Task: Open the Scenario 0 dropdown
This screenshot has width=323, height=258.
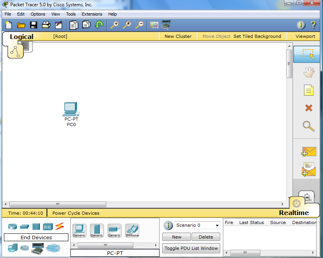Action: [x=197, y=225]
